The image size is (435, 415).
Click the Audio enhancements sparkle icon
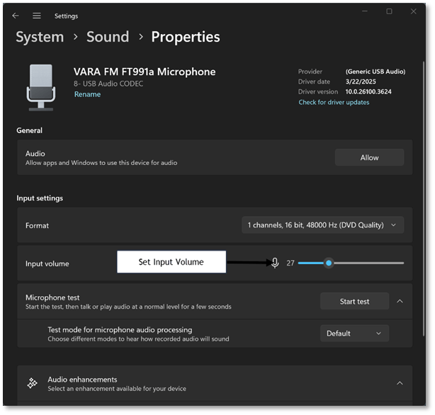coord(32,383)
